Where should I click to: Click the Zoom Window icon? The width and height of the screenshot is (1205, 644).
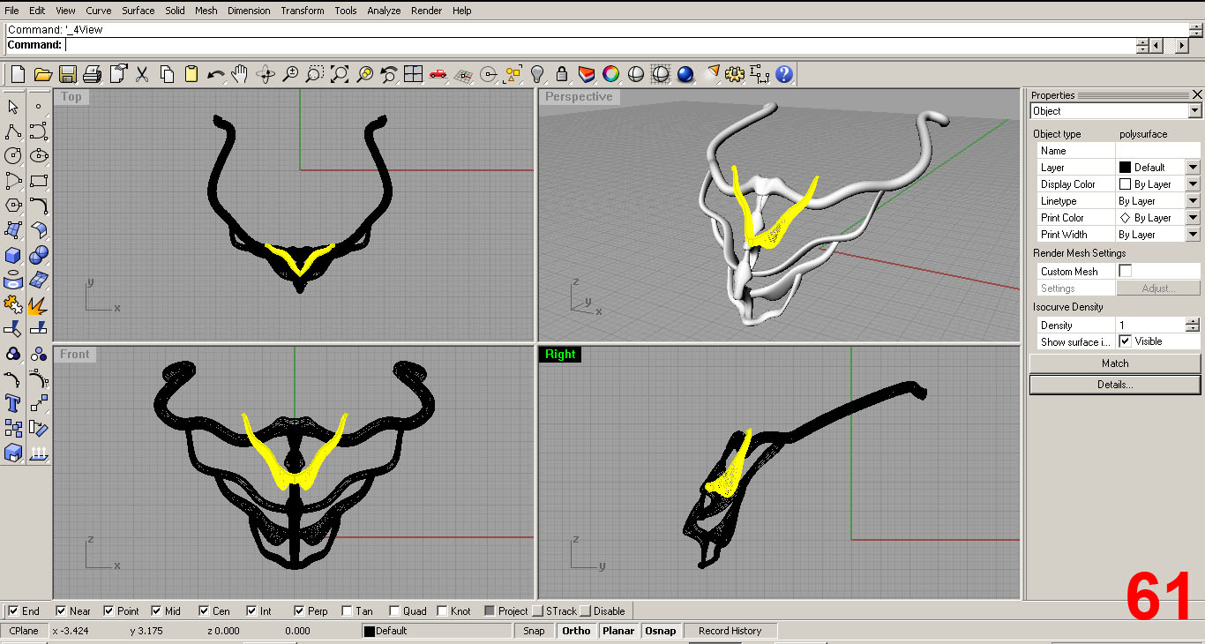315,74
